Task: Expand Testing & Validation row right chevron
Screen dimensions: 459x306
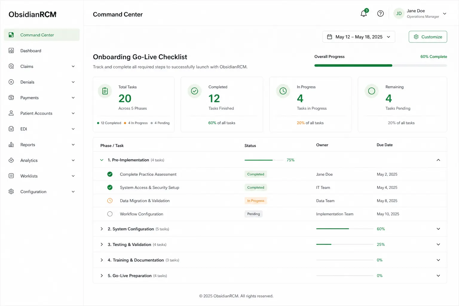Action: [x=438, y=244]
